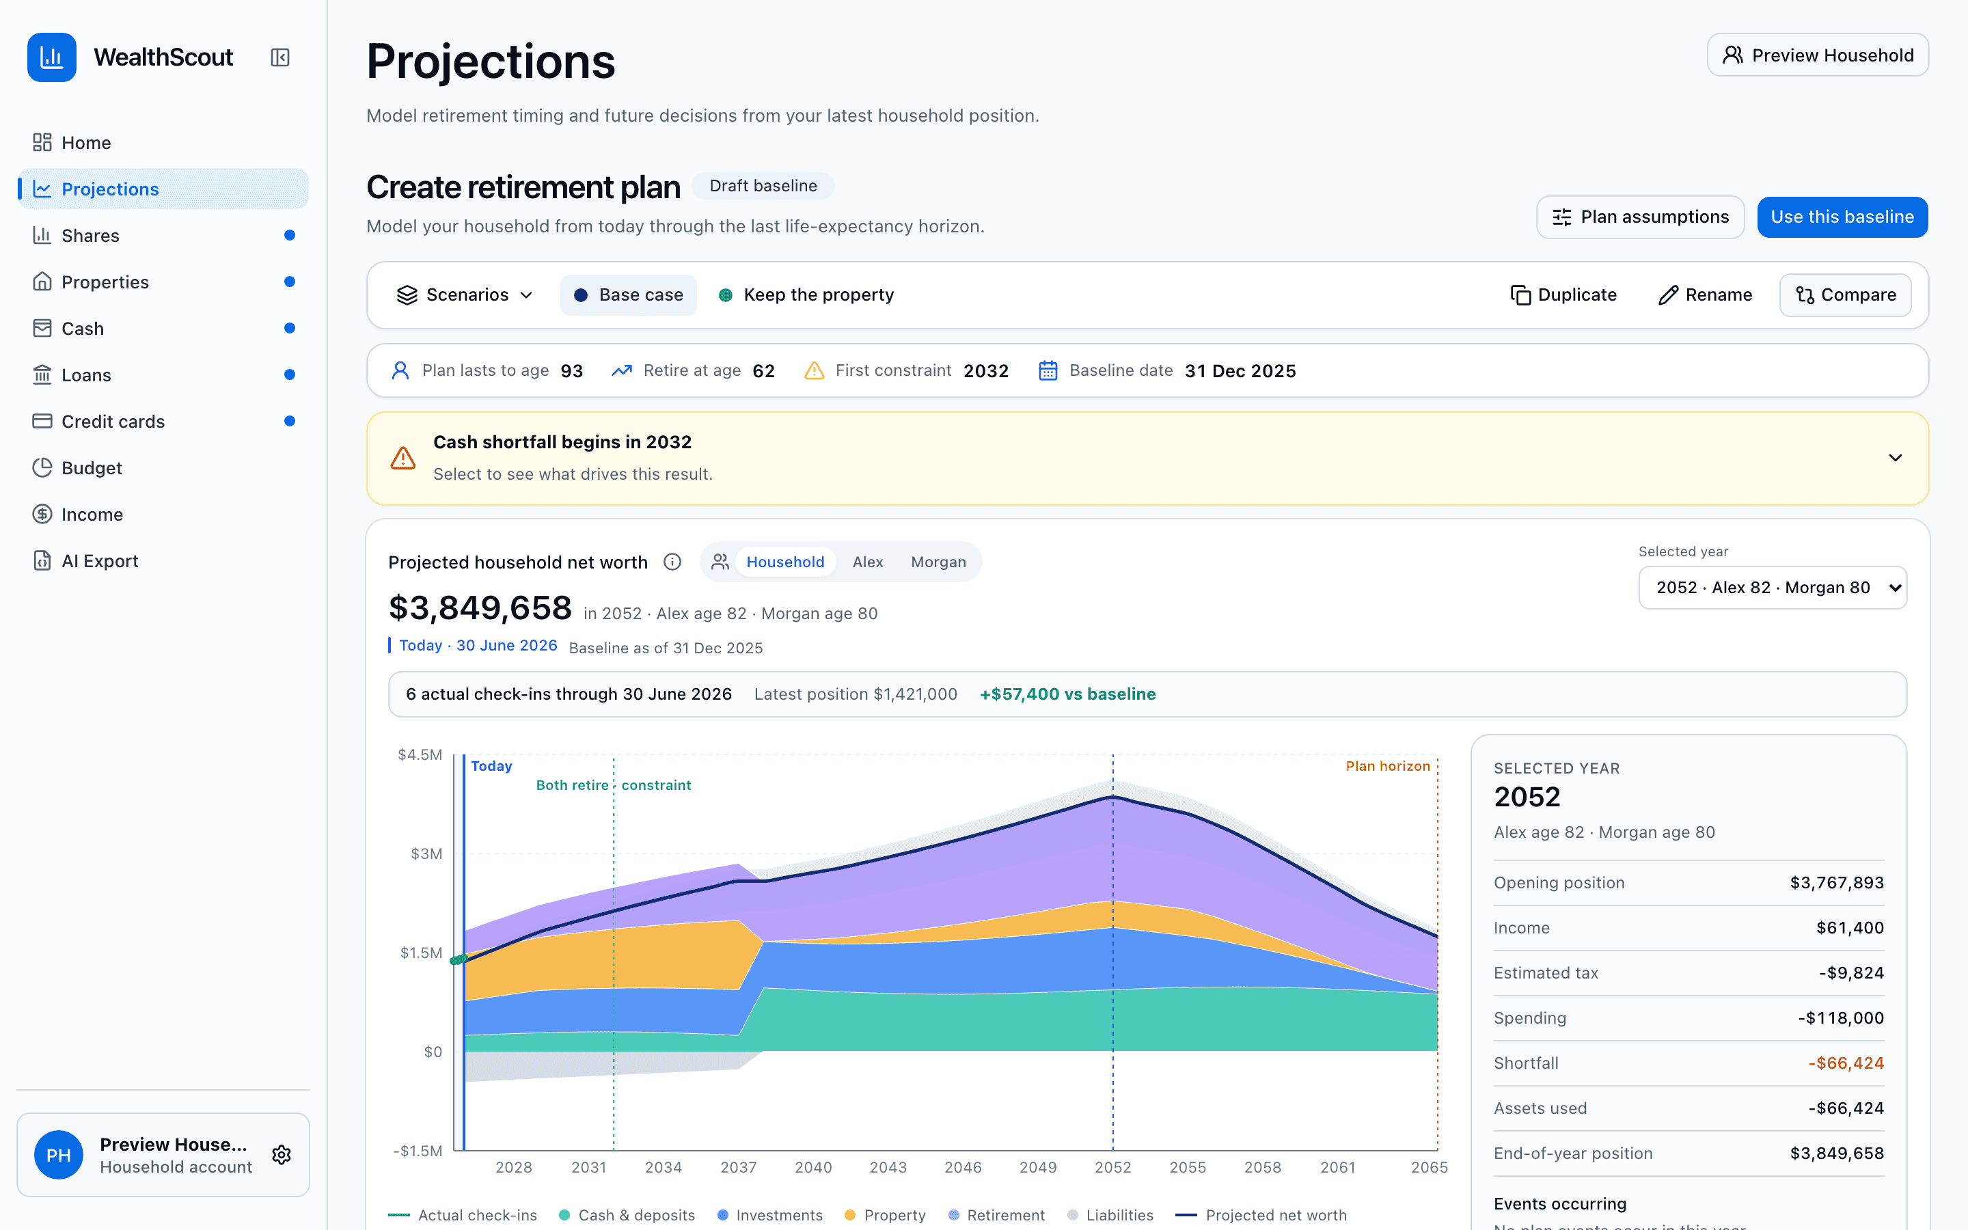Toggle Actual check-ins legend line
1968x1230 pixels.
[463, 1214]
